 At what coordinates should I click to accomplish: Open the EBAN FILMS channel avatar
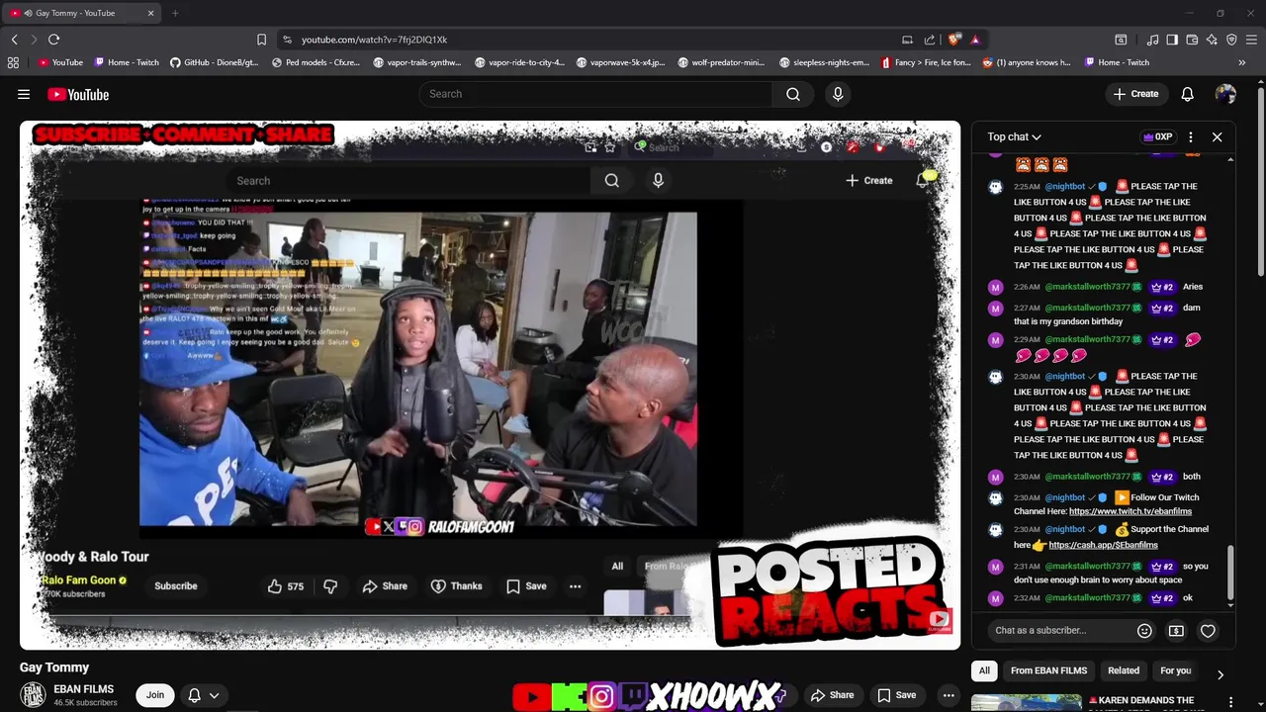(x=33, y=695)
